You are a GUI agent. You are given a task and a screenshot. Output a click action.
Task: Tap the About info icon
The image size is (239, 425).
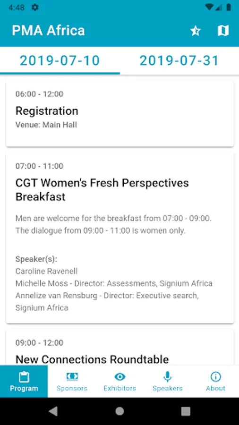216,377
